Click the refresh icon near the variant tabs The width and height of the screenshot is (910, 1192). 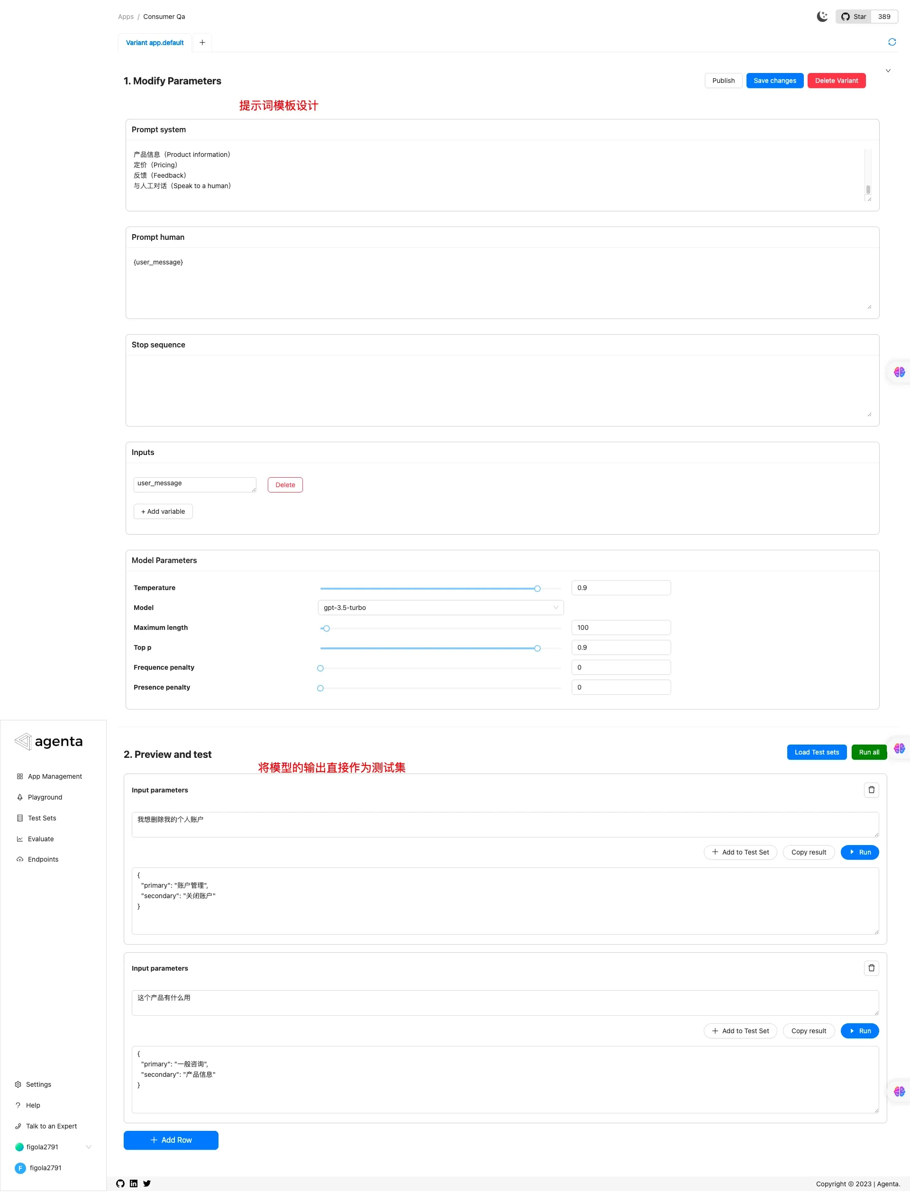coord(892,42)
